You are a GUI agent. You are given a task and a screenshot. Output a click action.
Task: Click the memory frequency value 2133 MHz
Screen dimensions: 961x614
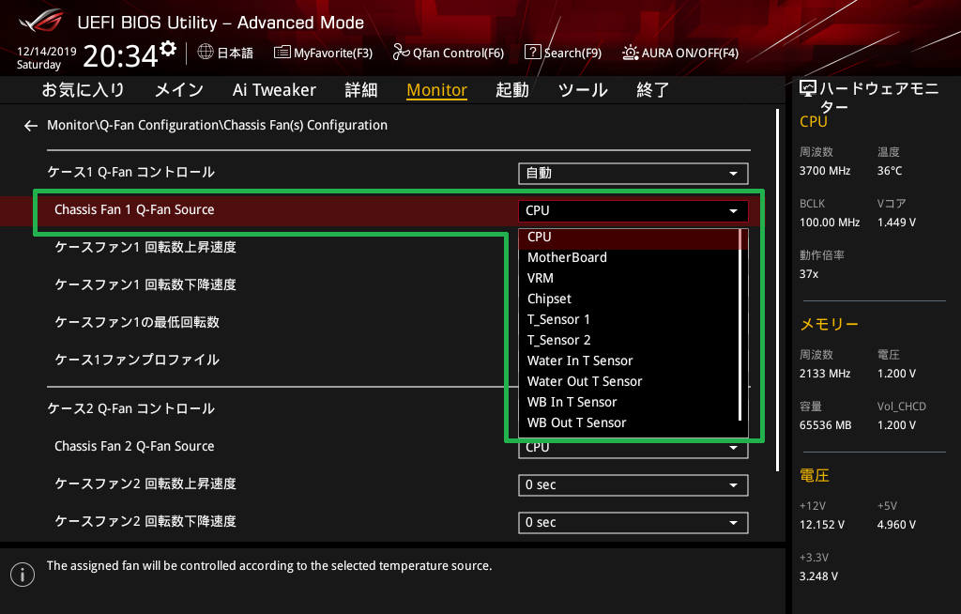(x=825, y=374)
